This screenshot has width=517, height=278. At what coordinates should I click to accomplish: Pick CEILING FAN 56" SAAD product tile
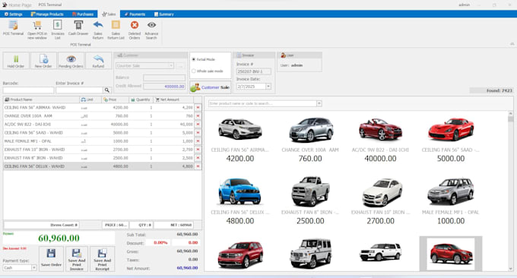pyautogui.click(x=451, y=140)
